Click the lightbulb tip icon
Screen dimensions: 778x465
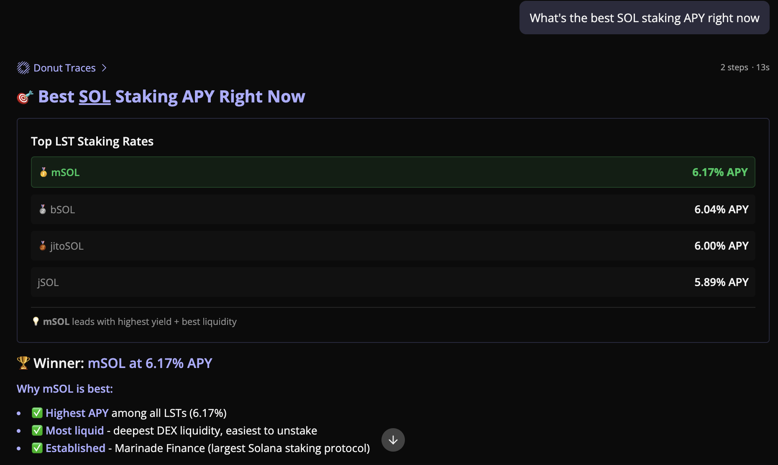click(36, 322)
